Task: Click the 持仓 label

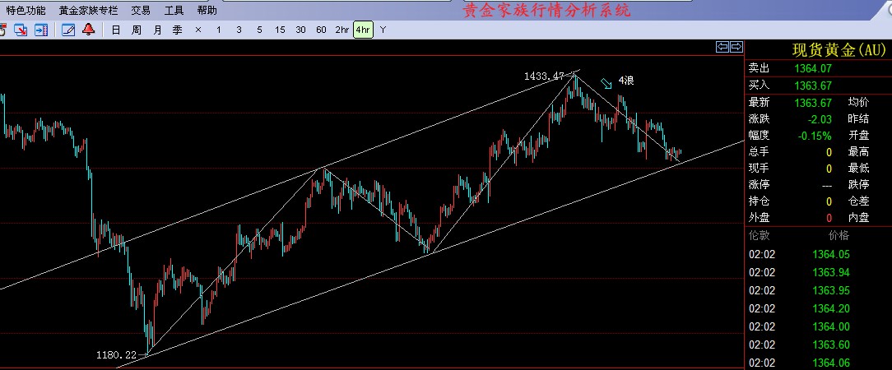Action: click(759, 201)
